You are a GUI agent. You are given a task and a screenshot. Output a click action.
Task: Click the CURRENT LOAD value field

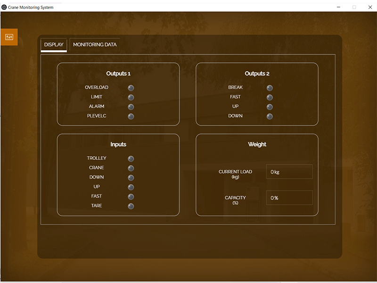289,172
